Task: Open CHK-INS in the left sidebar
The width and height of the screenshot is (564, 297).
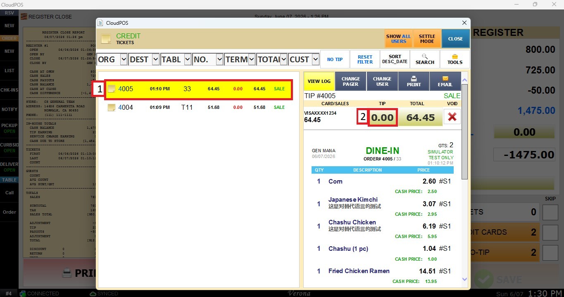Action: tap(9, 90)
